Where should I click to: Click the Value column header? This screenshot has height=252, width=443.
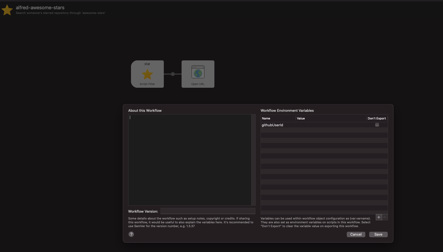pyautogui.click(x=331, y=118)
